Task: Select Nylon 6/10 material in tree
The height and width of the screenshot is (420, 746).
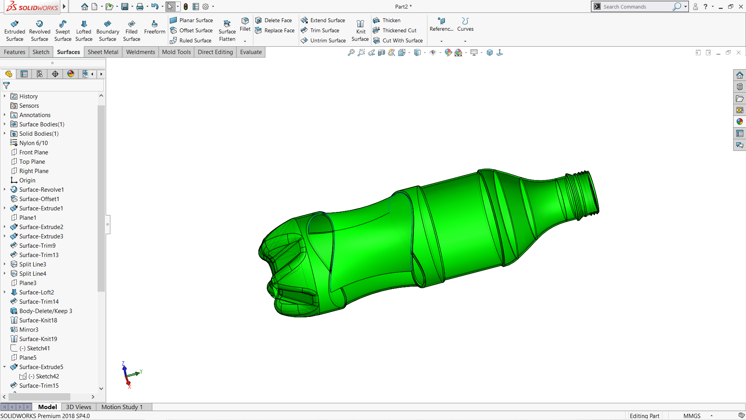Action: click(33, 143)
